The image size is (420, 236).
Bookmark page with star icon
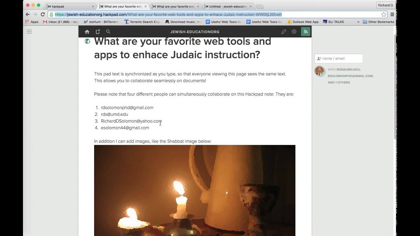(x=383, y=14)
